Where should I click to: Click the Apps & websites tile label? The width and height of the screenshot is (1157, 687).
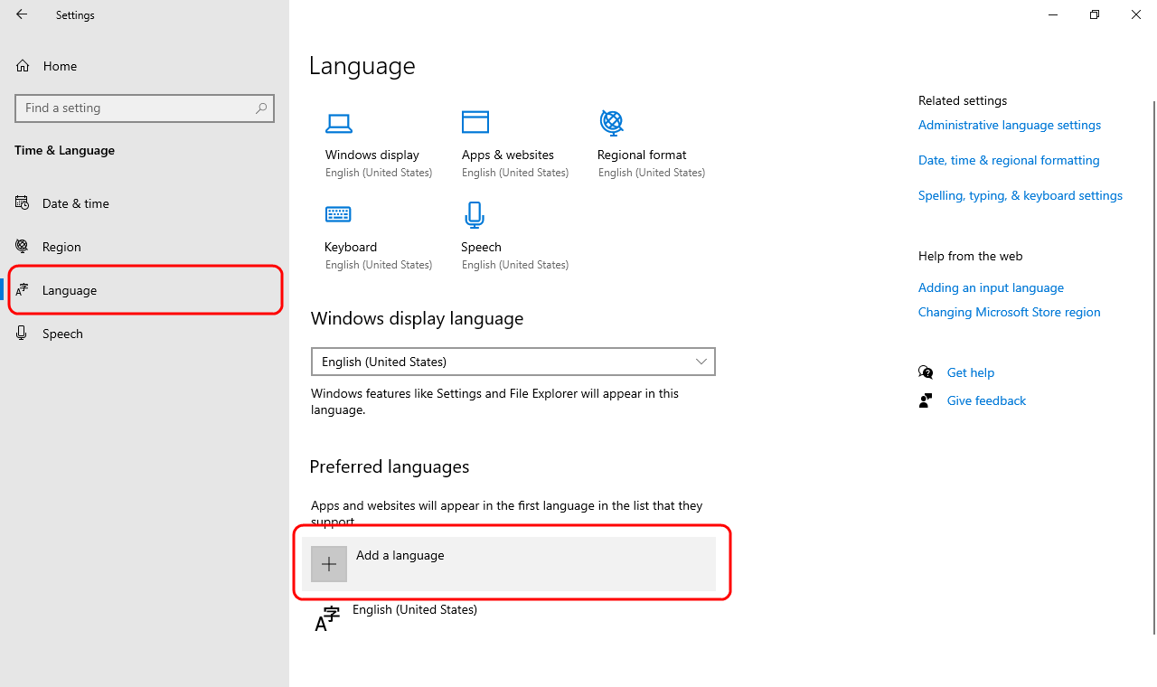coord(508,155)
